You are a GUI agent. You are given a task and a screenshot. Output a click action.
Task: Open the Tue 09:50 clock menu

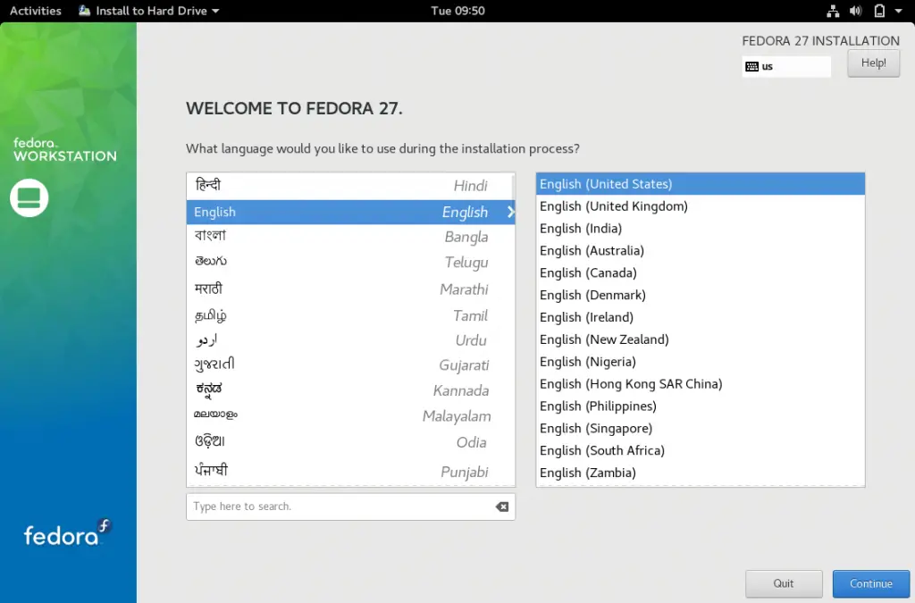pyautogui.click(x=457, y=11)
